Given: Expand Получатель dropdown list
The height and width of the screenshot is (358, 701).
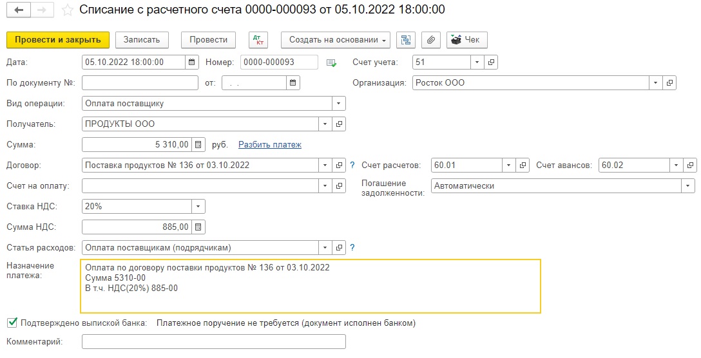Looking at the screenshot, I should tap(325, 124).
